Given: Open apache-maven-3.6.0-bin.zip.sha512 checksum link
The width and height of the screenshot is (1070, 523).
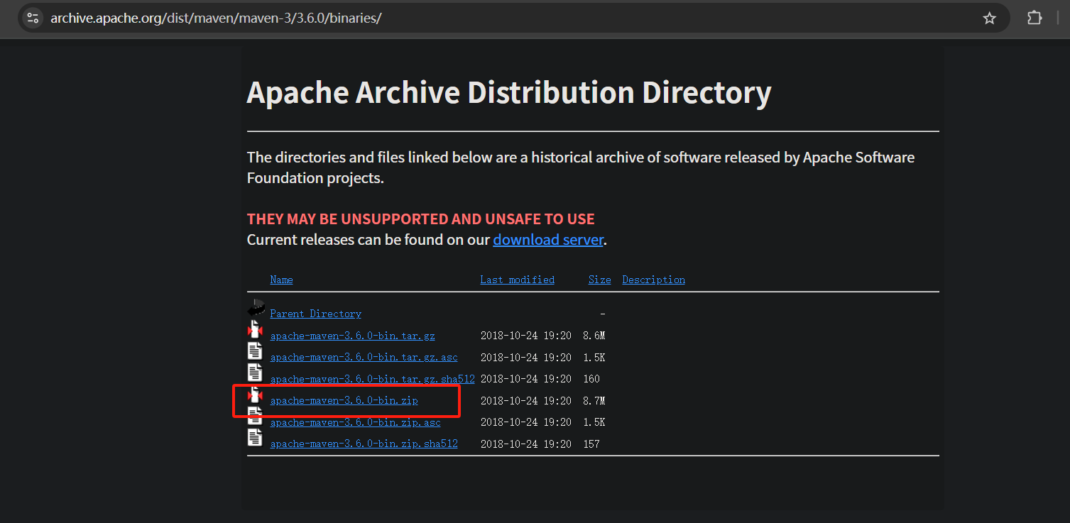Looking at the screenshot, I should 364,444.
